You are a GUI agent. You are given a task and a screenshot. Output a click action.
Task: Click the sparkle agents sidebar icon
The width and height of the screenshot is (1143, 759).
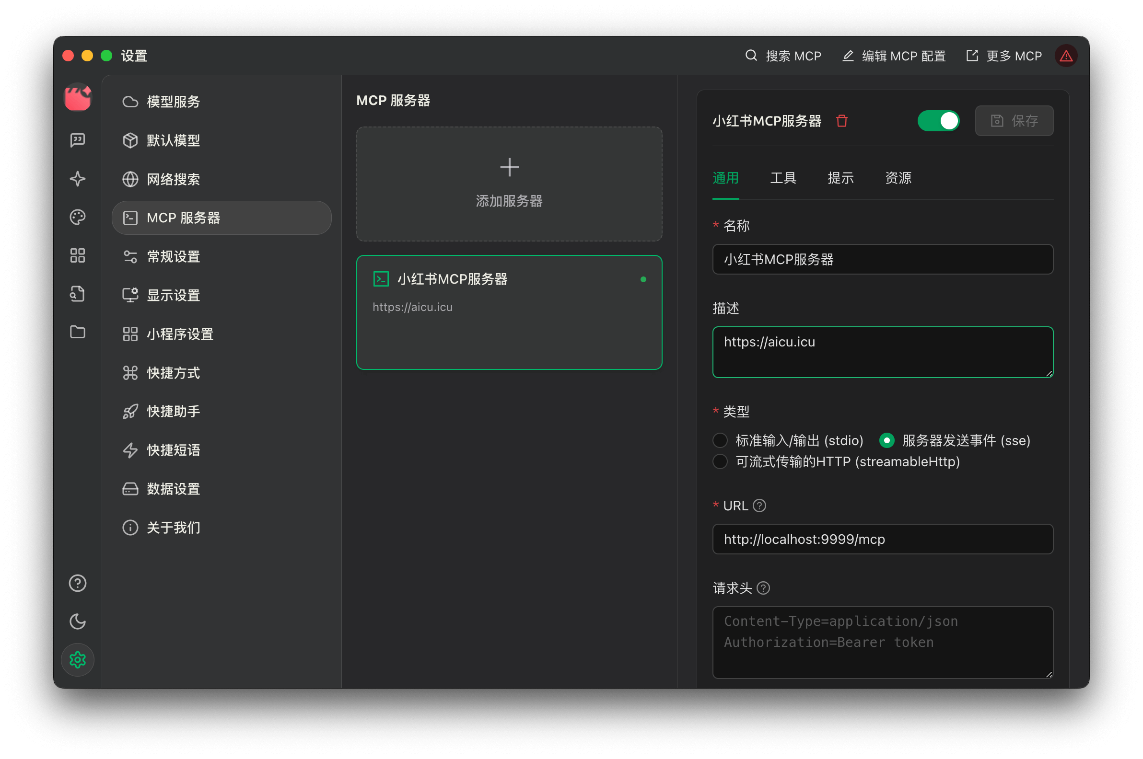point(78,179)
